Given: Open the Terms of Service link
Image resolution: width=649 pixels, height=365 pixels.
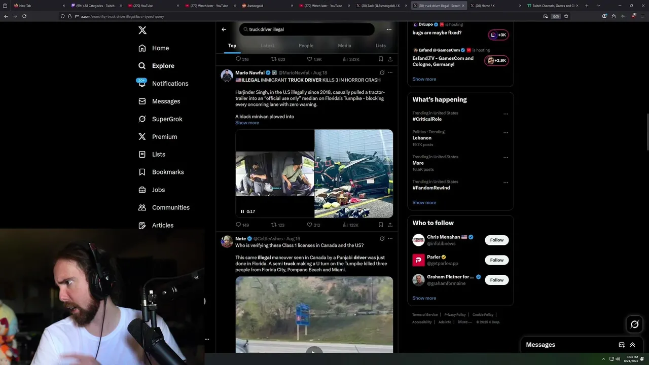Looking at the screenshot, I should coord(425,315).
